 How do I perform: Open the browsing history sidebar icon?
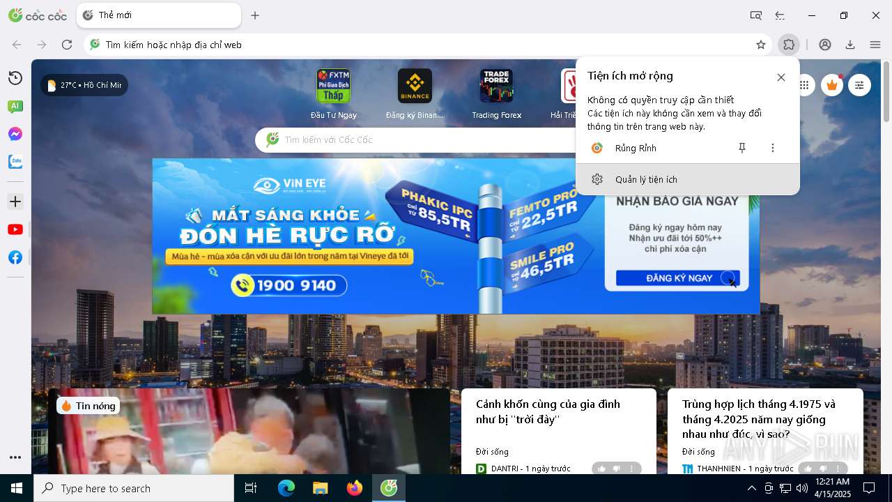(15, 78)
